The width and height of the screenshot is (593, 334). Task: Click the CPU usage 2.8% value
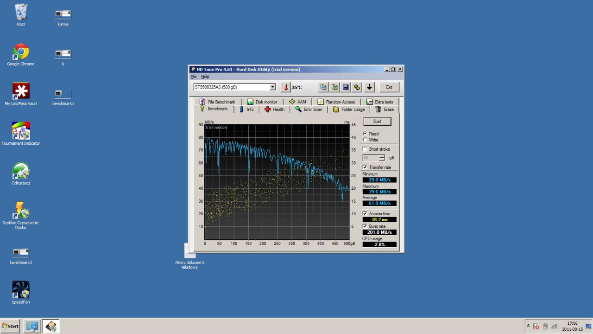[379, 244]
